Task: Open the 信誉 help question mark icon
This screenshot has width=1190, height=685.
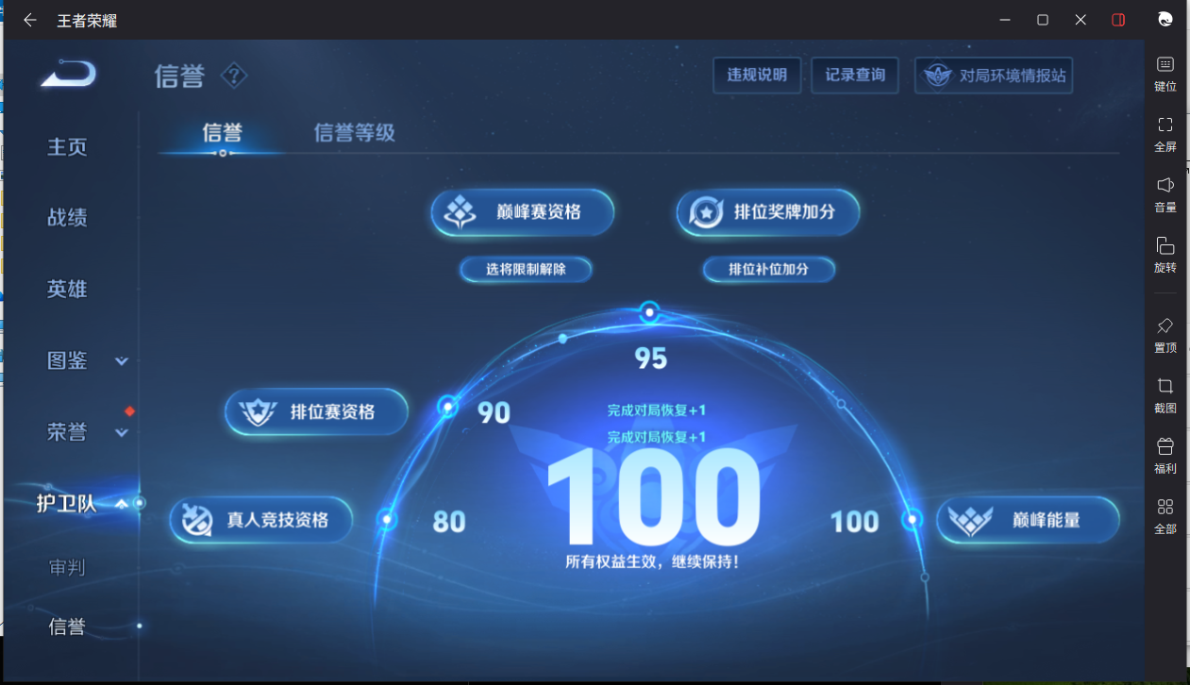Action: pos(233,75)
